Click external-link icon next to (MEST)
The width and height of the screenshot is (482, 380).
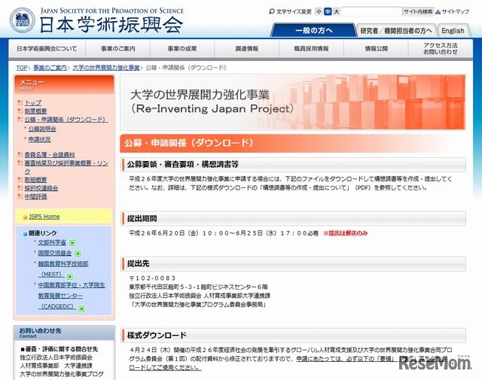(70, 276)
